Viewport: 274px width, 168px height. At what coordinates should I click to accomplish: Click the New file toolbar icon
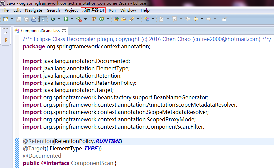pos(6,19)
